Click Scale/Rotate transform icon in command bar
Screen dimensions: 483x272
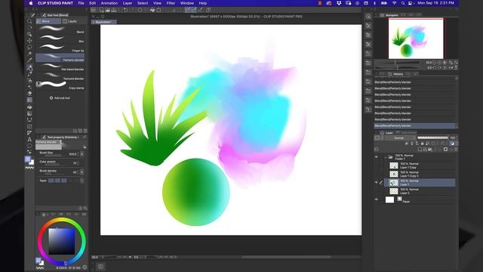coord(158,10)
